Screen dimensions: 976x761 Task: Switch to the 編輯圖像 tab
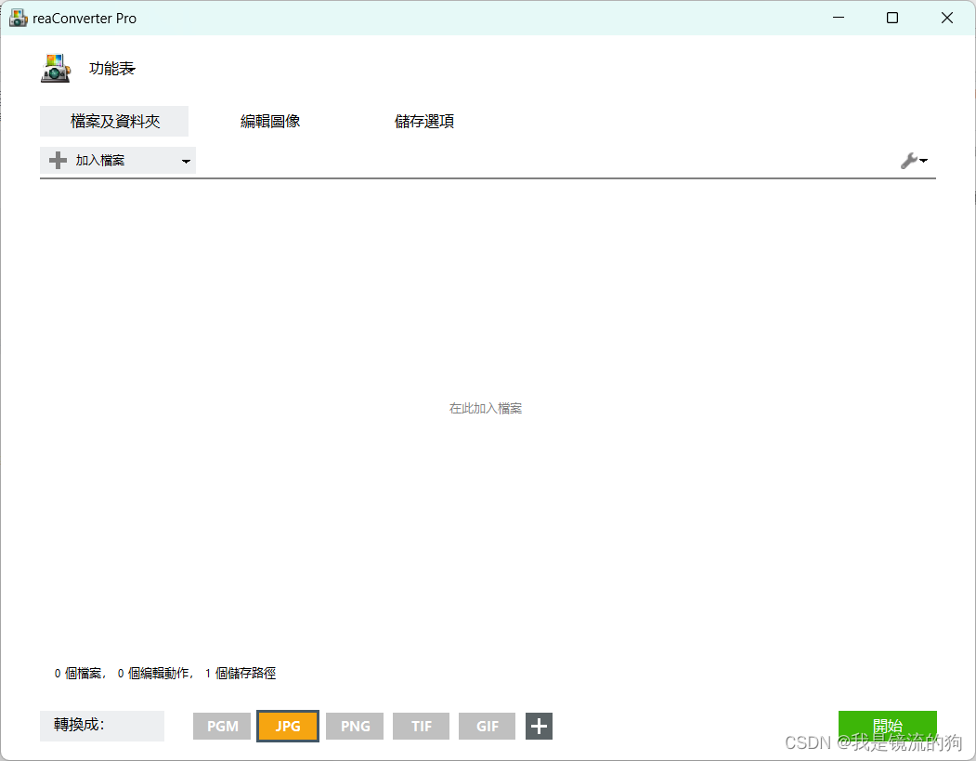pyautogui.click(x=269, y=121)
